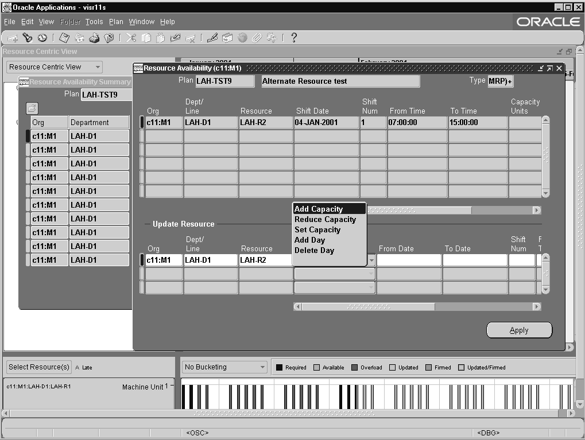Open the Show Navigator compass icon

tap(42, 38)
